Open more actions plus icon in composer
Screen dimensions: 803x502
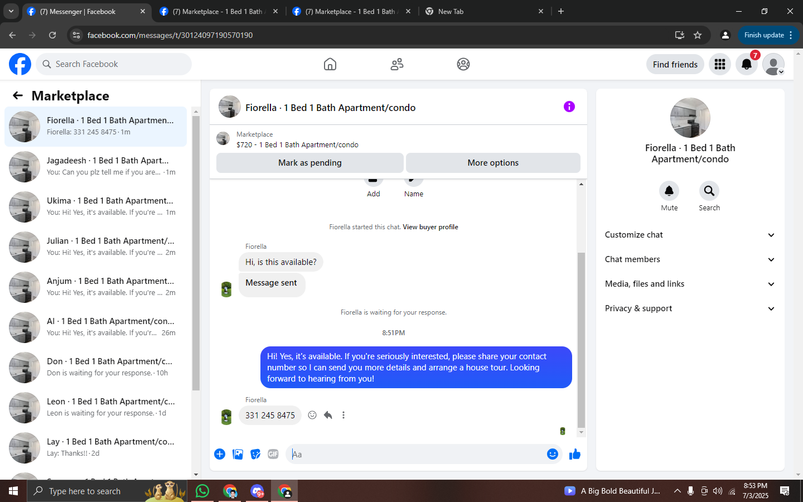tap(220, 454)
